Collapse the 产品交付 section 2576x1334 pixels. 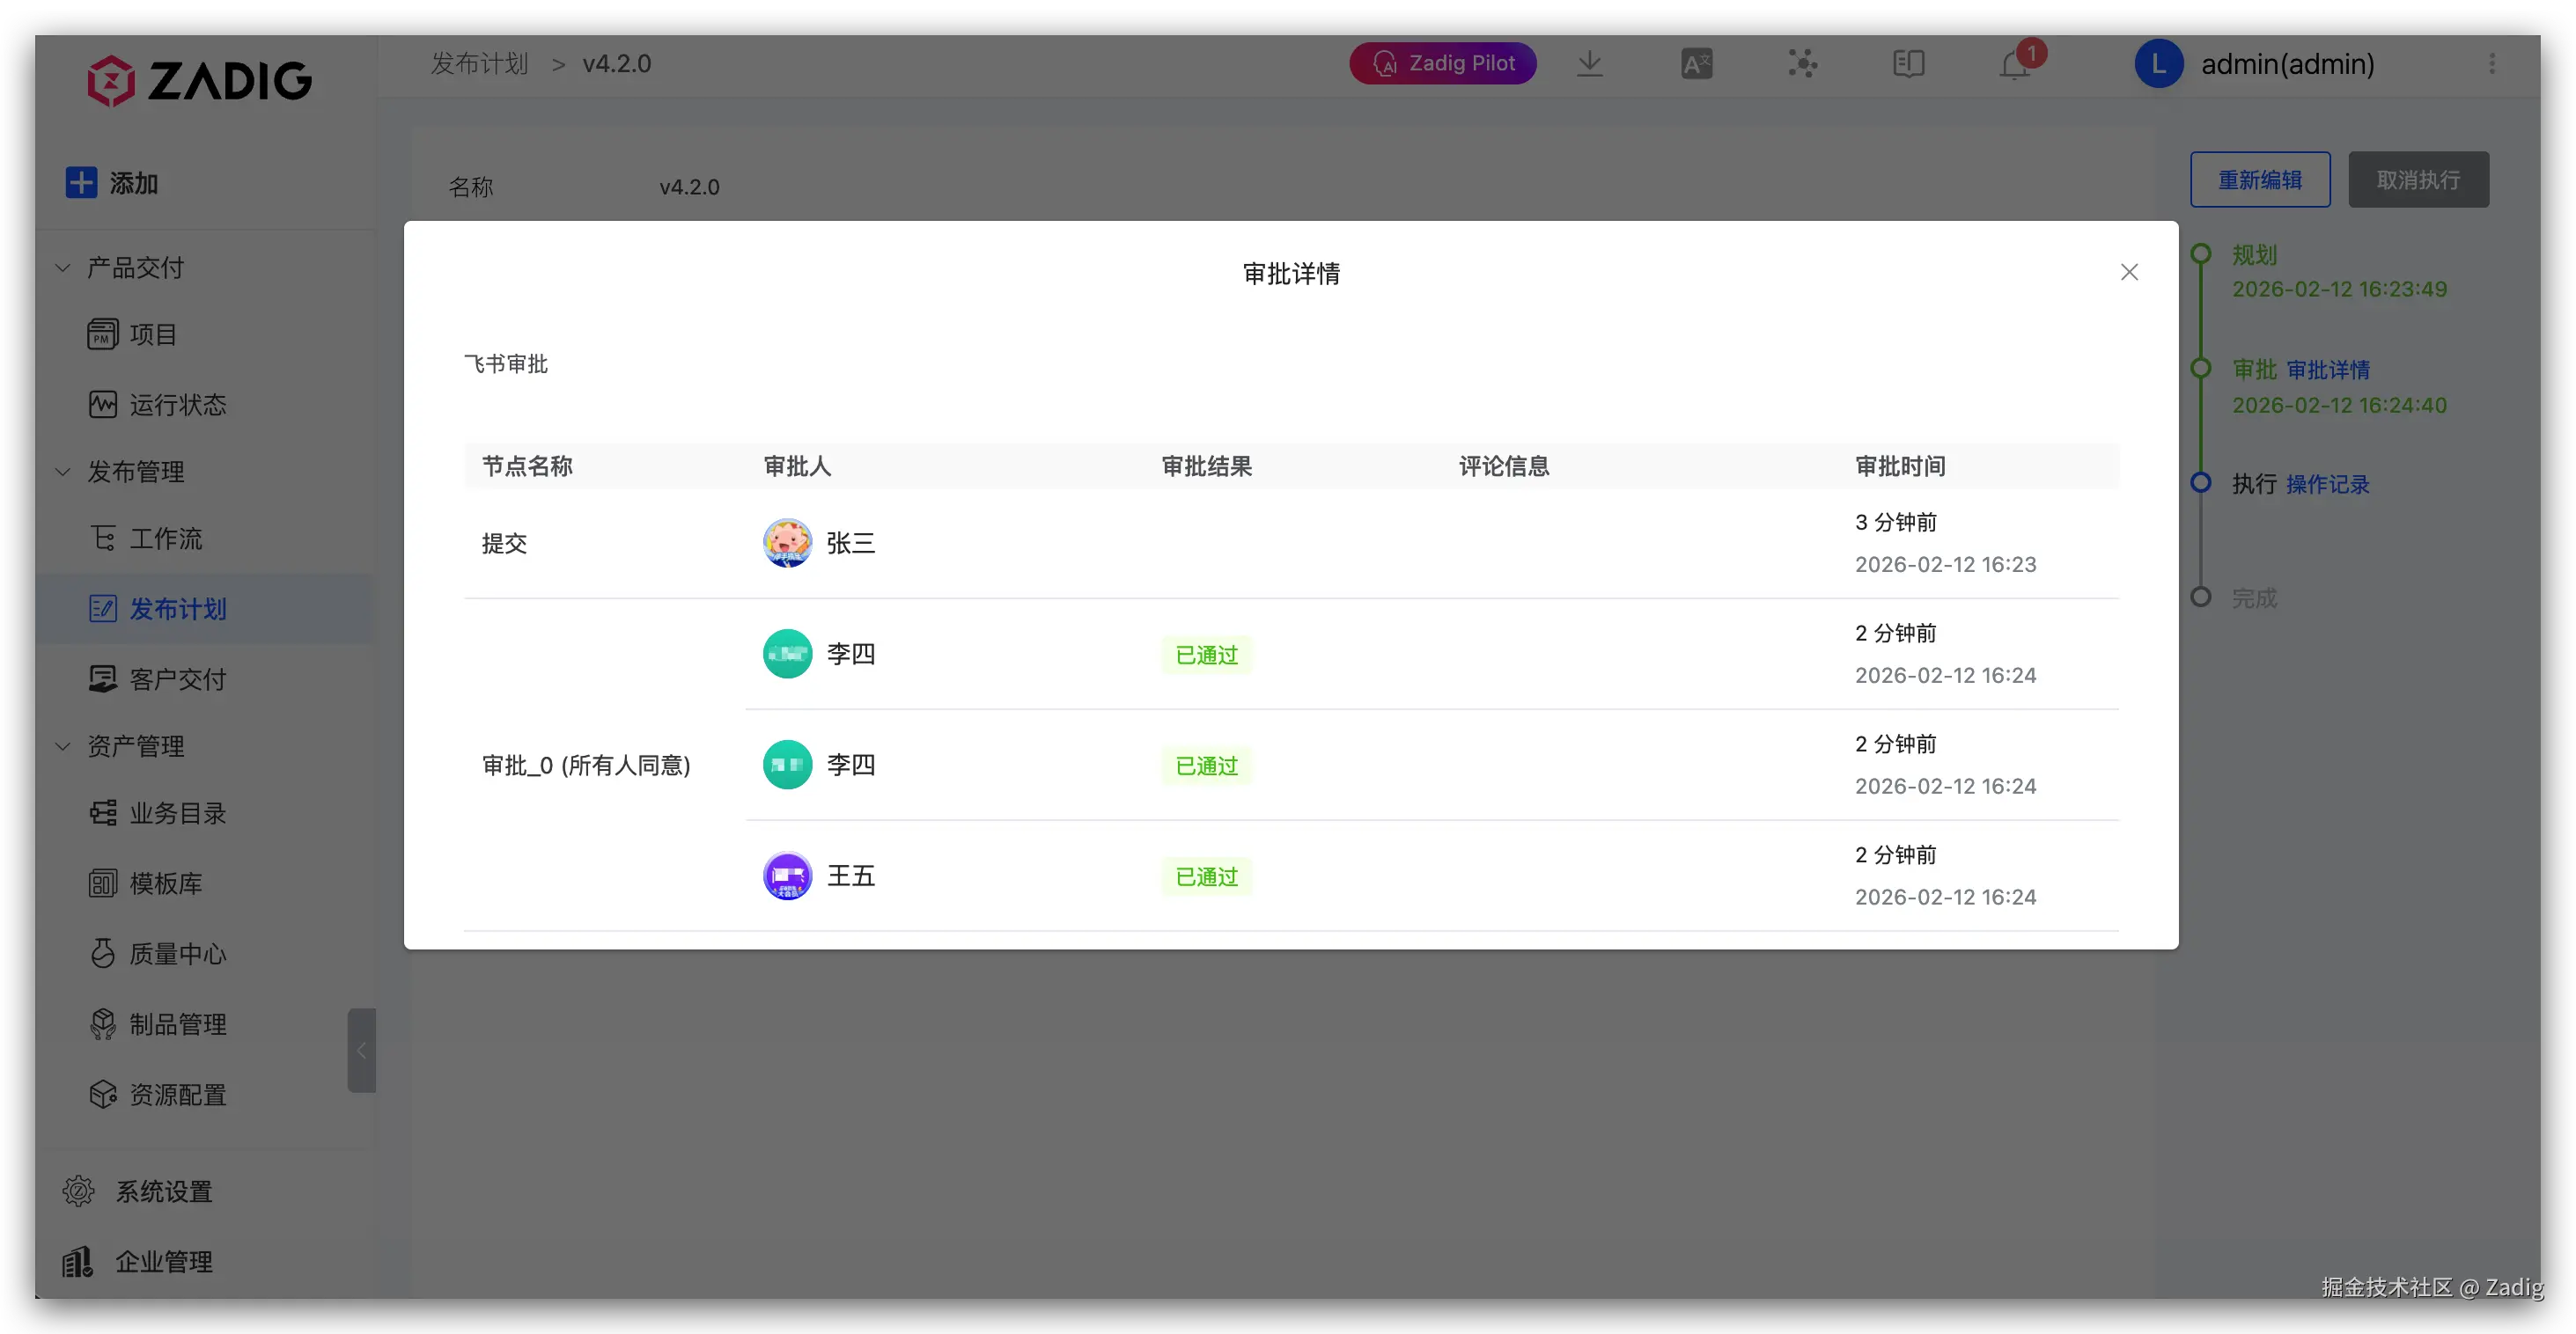tap(63, 268)
